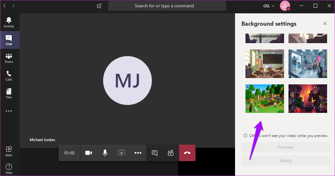The image size is (335, 176).
Task: Select the cropped bridge silhouette background
Action: pos(265,38)
